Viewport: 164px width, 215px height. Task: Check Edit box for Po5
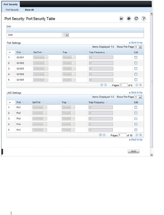point(136,130)
